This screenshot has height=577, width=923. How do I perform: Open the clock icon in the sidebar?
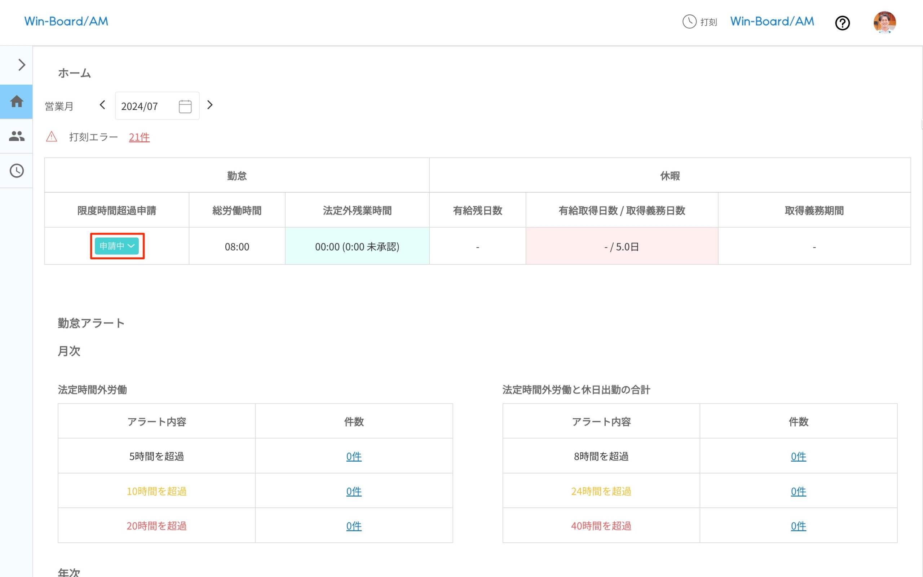pyautogui.click(x=16, y=171)
